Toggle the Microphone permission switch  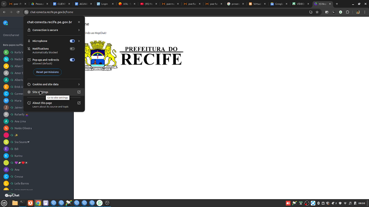(x=72, y=41)
